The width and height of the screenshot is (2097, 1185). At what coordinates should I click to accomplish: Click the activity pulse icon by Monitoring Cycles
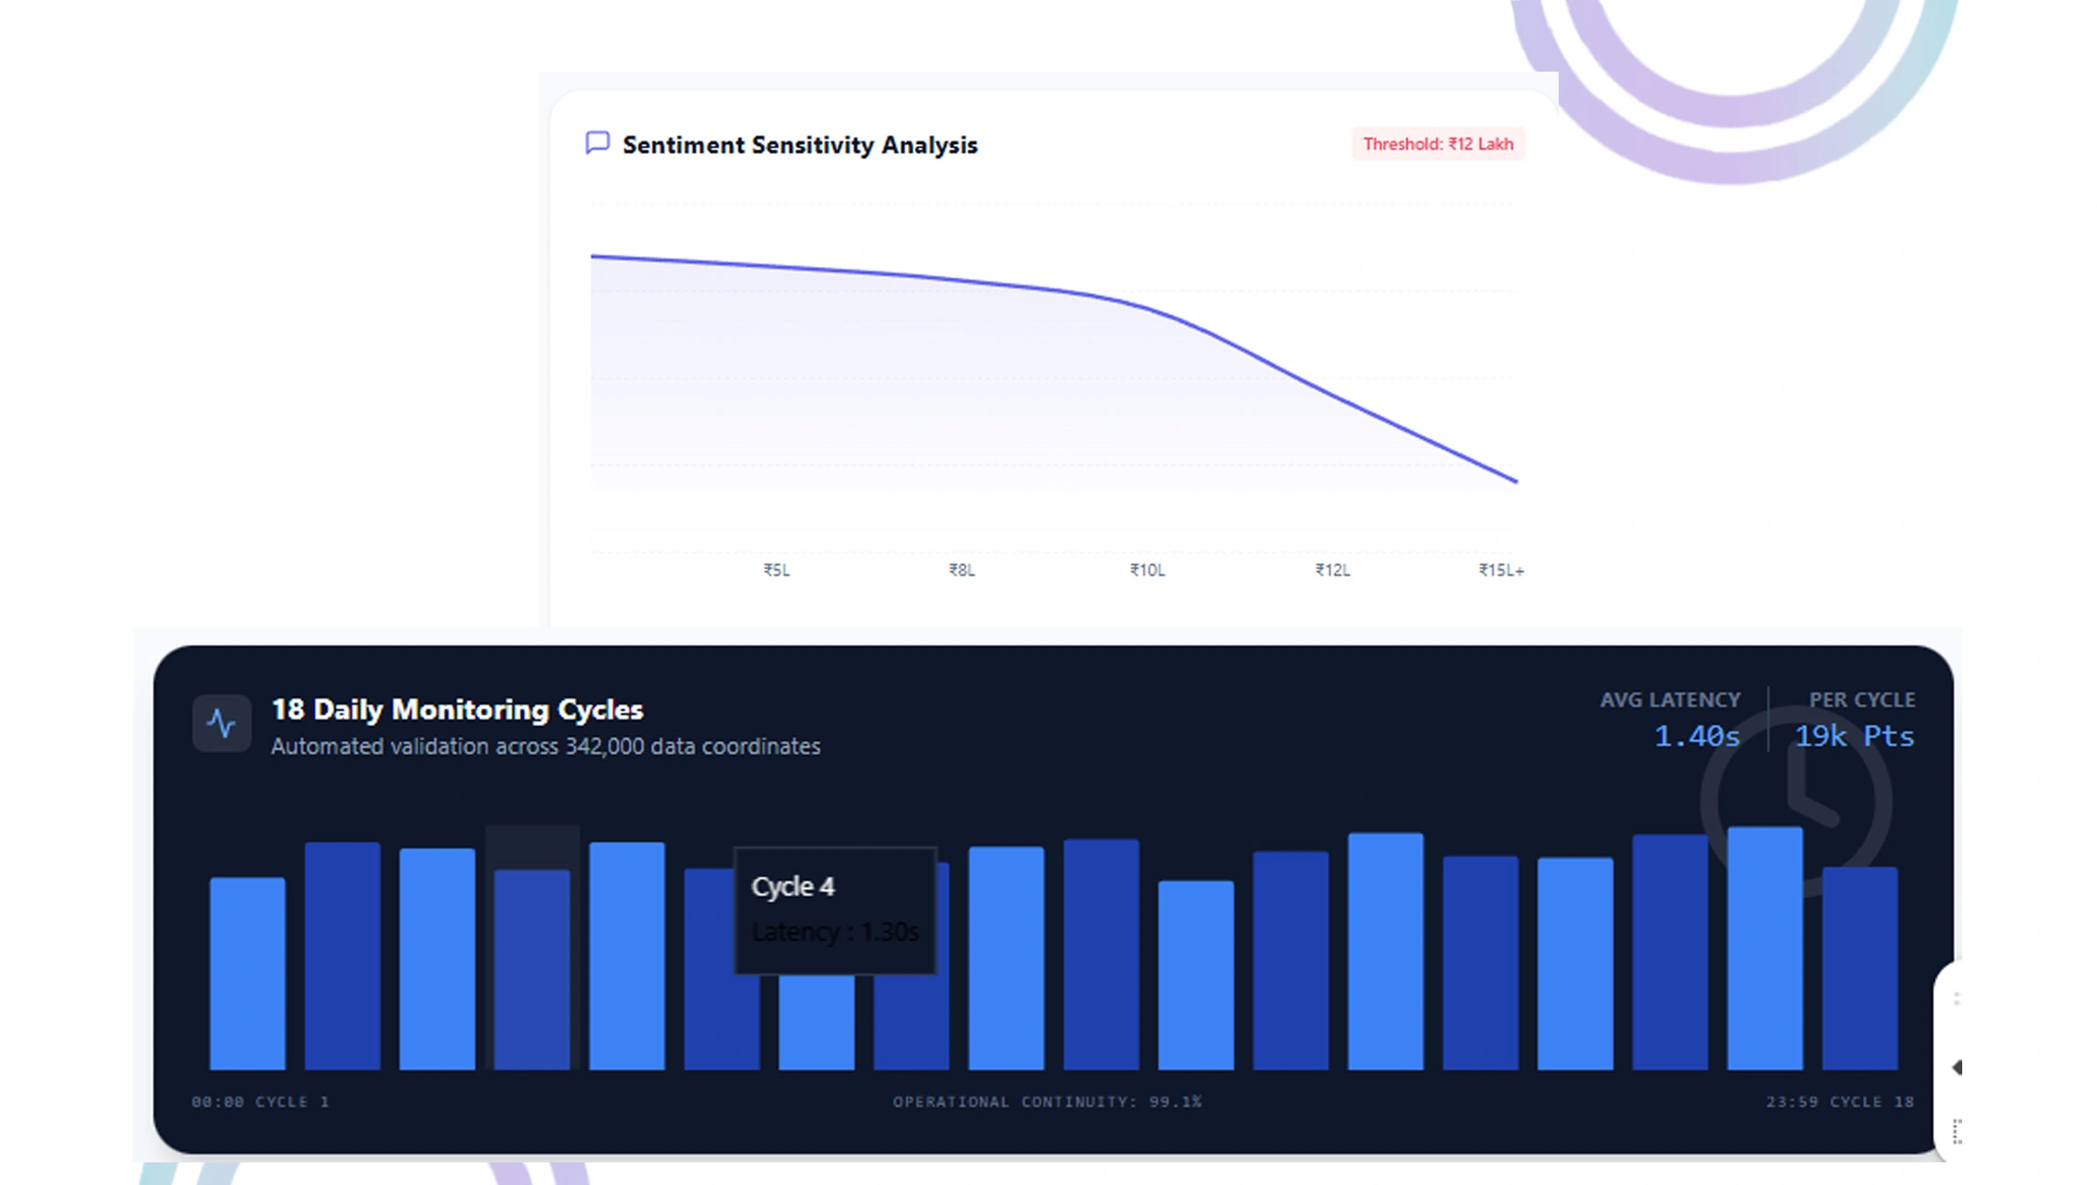pos(221,724)
